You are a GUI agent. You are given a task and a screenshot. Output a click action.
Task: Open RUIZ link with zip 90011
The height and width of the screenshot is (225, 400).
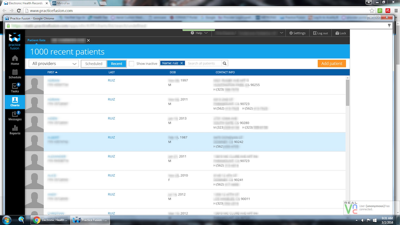[111, 194]
